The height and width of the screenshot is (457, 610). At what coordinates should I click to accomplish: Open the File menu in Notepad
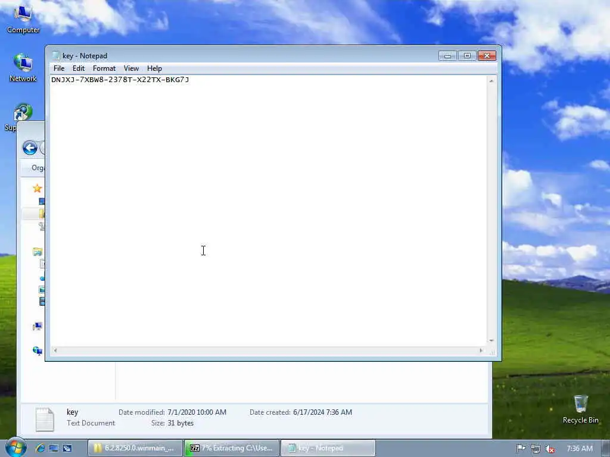point(59,68)
